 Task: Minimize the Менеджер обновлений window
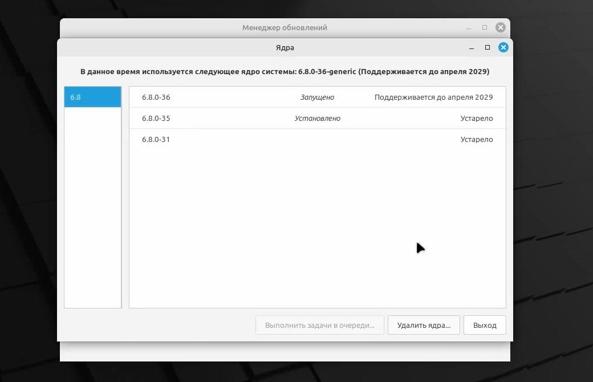point(469,27)
